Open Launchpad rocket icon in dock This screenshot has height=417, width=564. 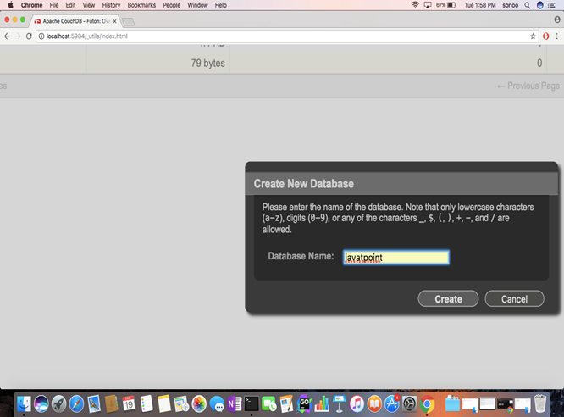tap(58, 403)
